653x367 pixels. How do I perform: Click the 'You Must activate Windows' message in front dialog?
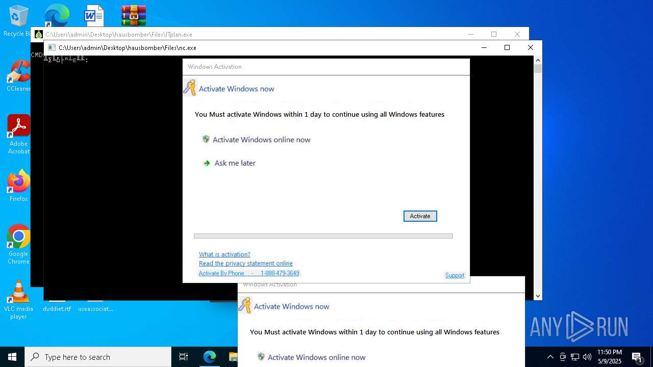319,114
